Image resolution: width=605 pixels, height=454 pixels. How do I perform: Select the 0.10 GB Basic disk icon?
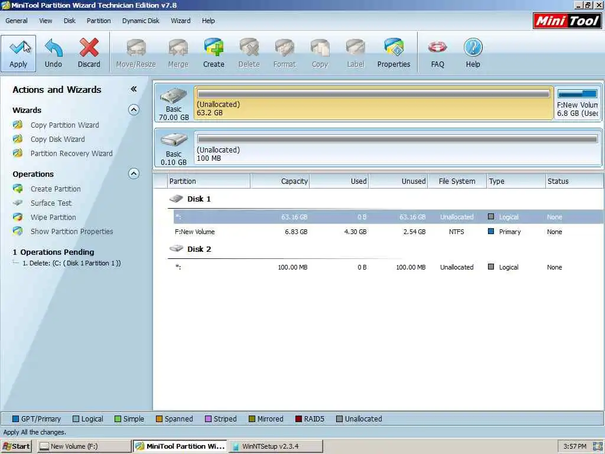174,148
